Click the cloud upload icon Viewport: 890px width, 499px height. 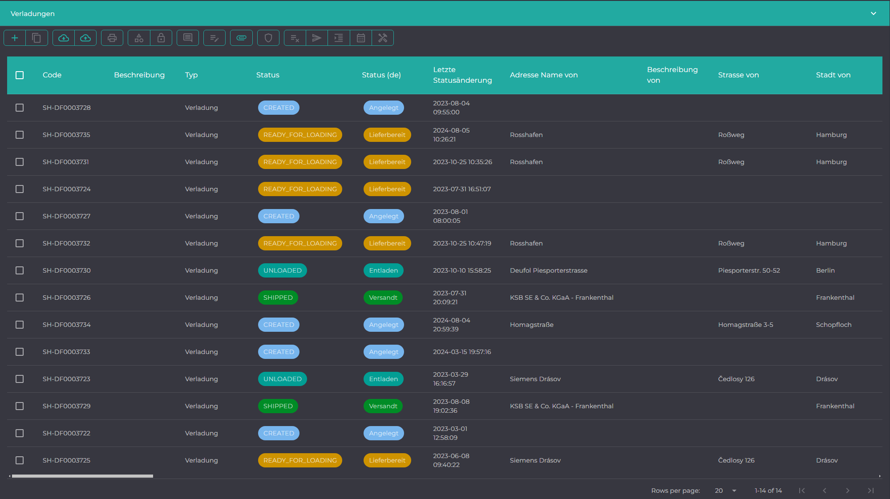[85, 38]
